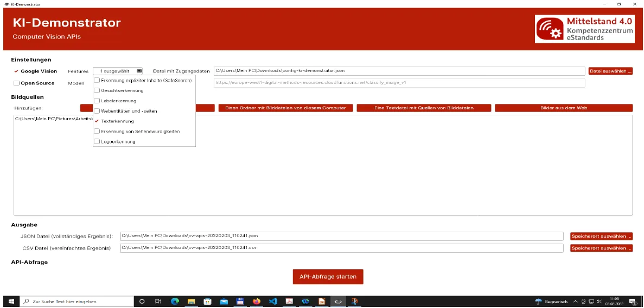644x308 pixels.
Task: Click the Mittelstand 4.0 Kompetenzzentrum logo
Action: coord(586,29)
